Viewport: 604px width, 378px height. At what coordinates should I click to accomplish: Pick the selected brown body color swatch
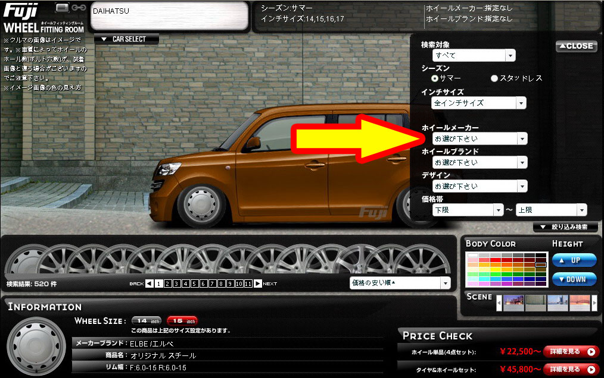coord(541,265)
